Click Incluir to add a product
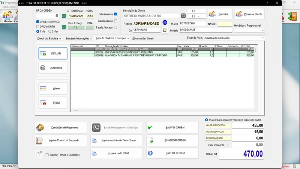 tap(53, 54)
